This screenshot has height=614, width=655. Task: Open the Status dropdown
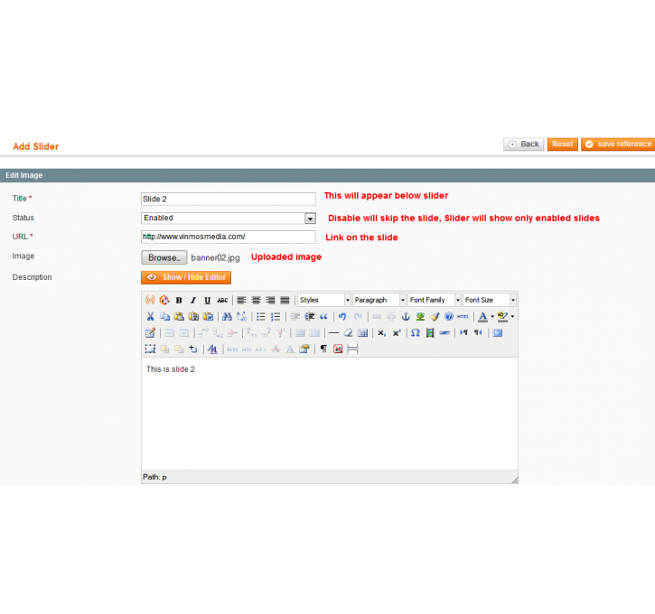click(229, 218)
